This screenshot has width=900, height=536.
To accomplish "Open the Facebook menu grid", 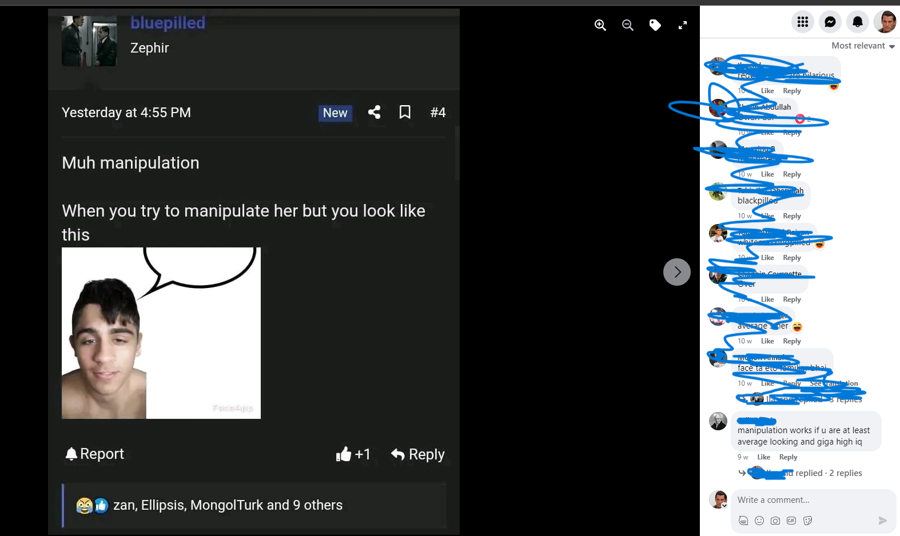I will click(803, 22).
